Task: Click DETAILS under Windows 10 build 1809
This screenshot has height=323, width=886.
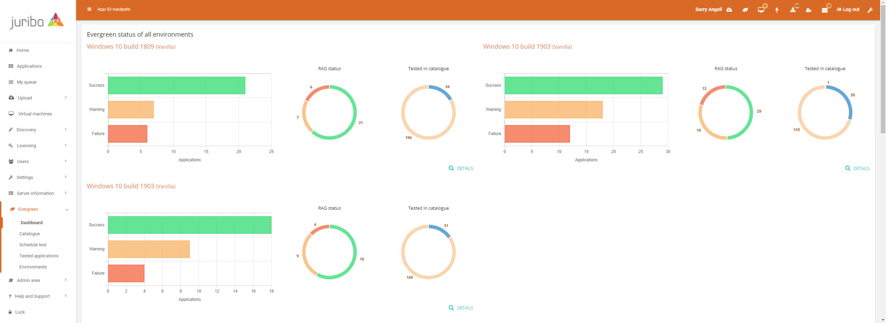Action: click(x=465, y=168)
